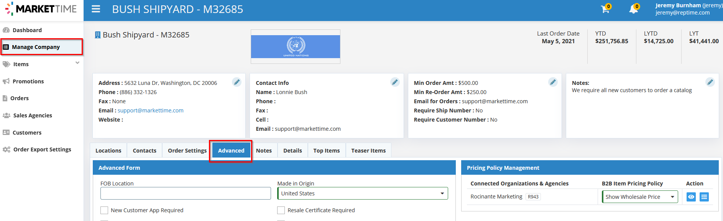Screen dimensions: 723x221
Task: Click the YTD $251,756.85 value
Action: (612, 41)
